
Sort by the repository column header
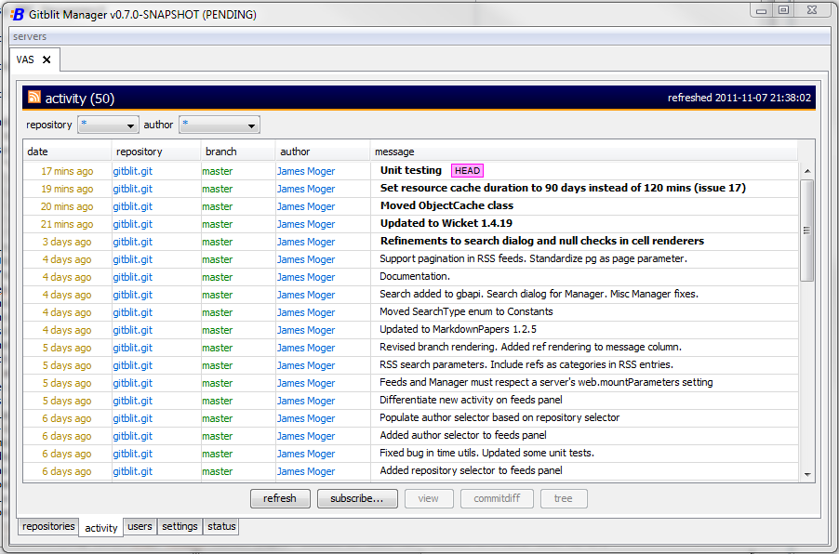coord(156,152)
